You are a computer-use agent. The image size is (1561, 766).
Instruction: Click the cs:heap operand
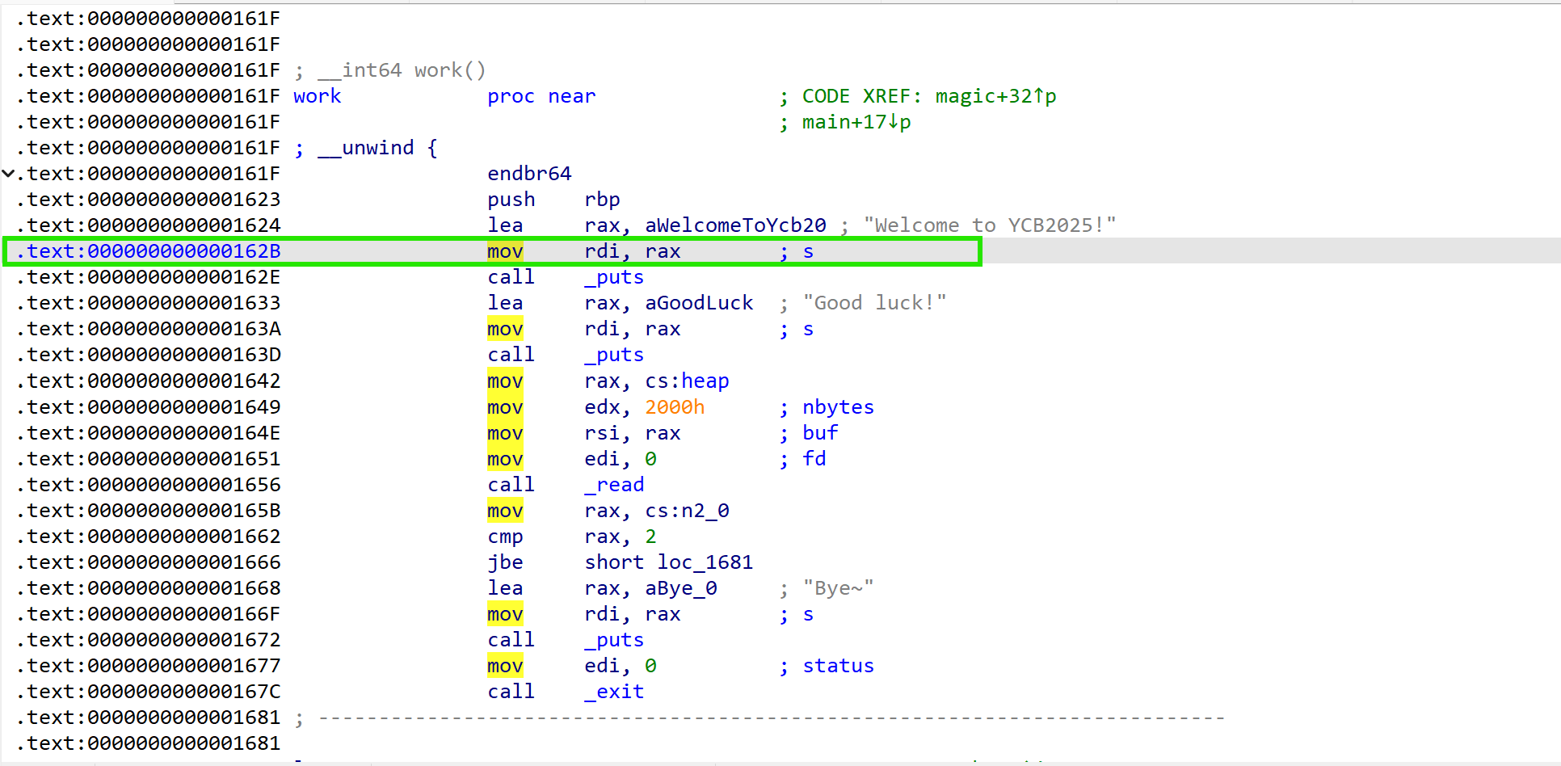(x=686, y=381)
